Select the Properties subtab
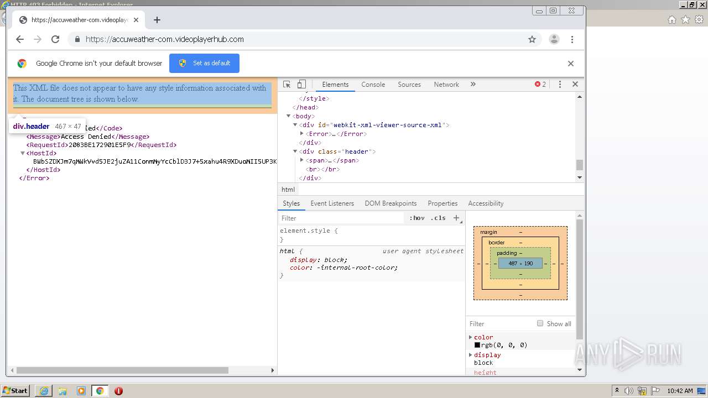This screenshot has width=708, height=398. 442,203
